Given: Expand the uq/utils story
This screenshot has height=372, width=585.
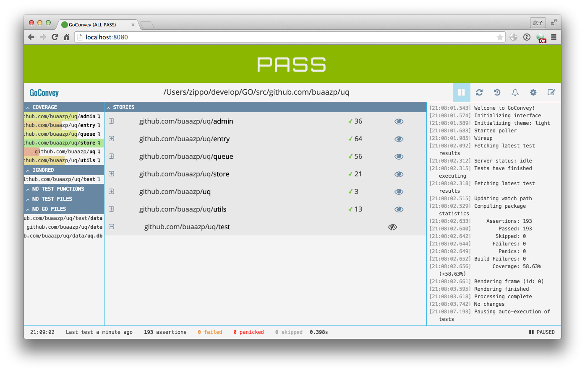Looking at the screenshot, I should click(112, 209).
